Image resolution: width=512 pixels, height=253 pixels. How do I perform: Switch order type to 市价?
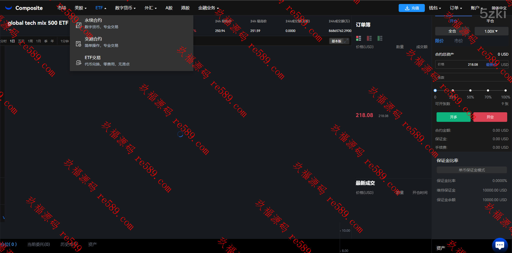[458, 41]
